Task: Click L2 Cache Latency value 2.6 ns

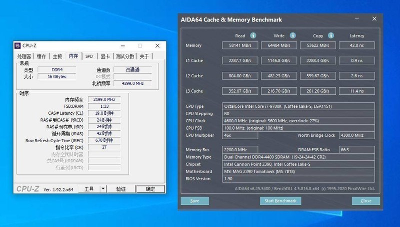Action: point(357,76)
